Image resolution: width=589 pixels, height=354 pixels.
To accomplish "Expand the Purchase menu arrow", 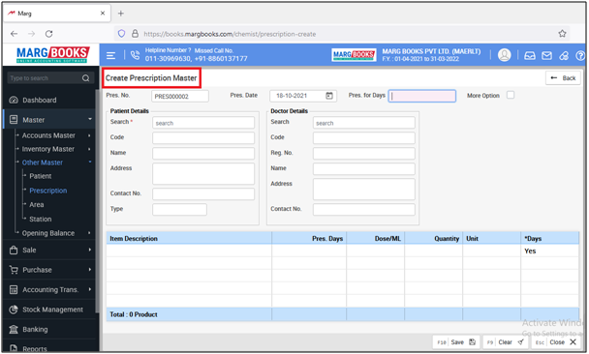I will [90, 270].
